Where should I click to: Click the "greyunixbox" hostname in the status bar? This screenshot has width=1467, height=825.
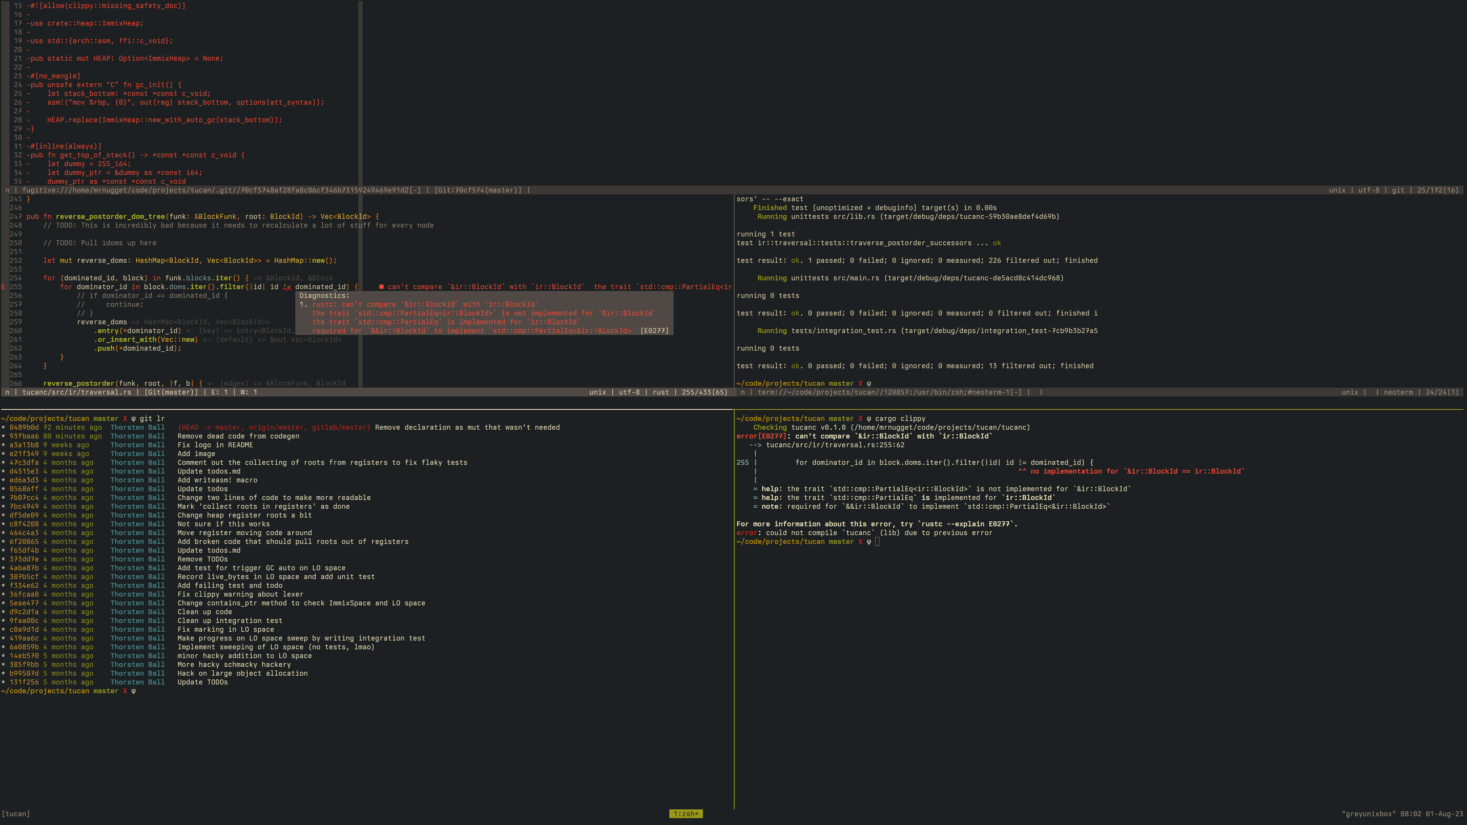[1368, 814]
